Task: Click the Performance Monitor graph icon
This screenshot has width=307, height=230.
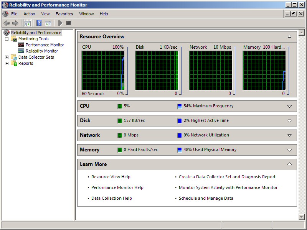Action: (x=21, y=45)
